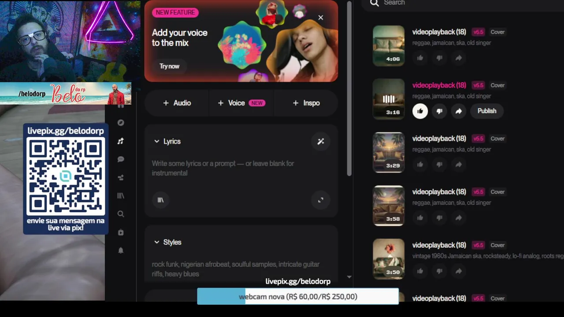Click the library icon inside Lyrics box
The image size is (564, 317).
[x=161, y=200]
